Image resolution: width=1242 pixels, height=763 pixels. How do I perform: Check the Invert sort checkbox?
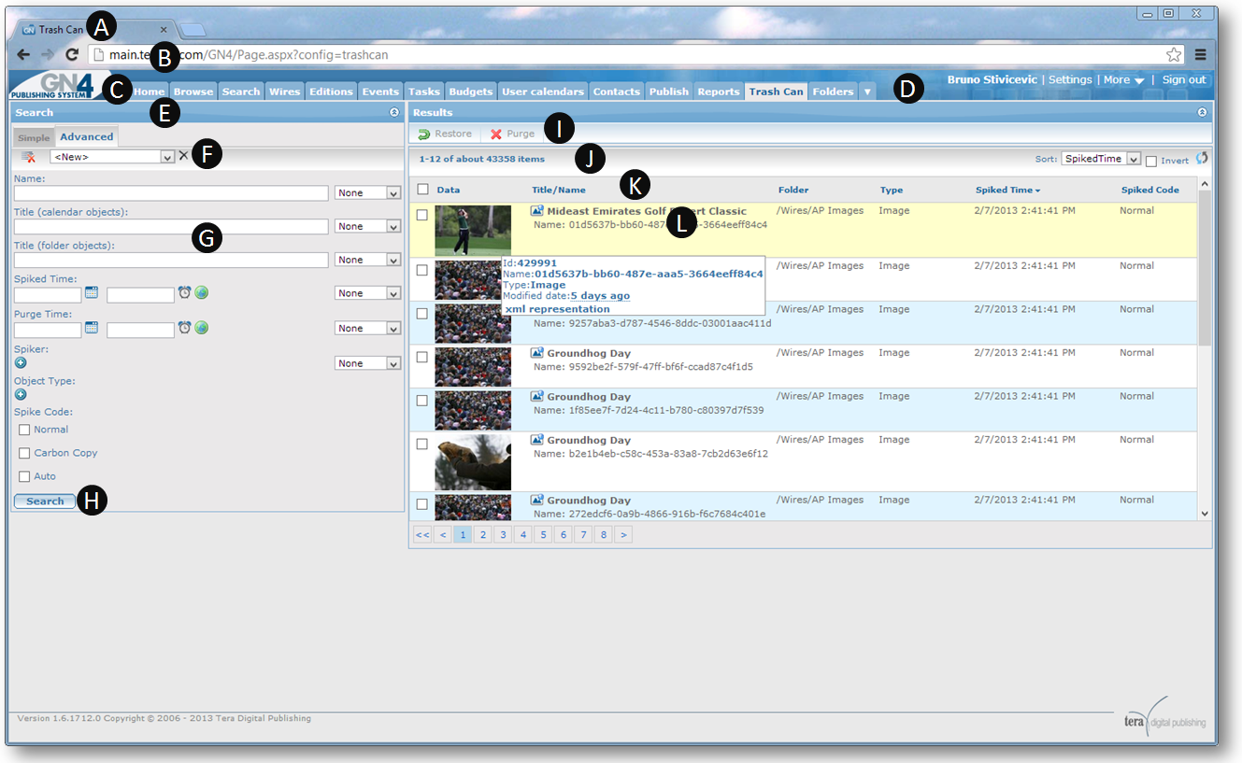tap(1151, 160)
